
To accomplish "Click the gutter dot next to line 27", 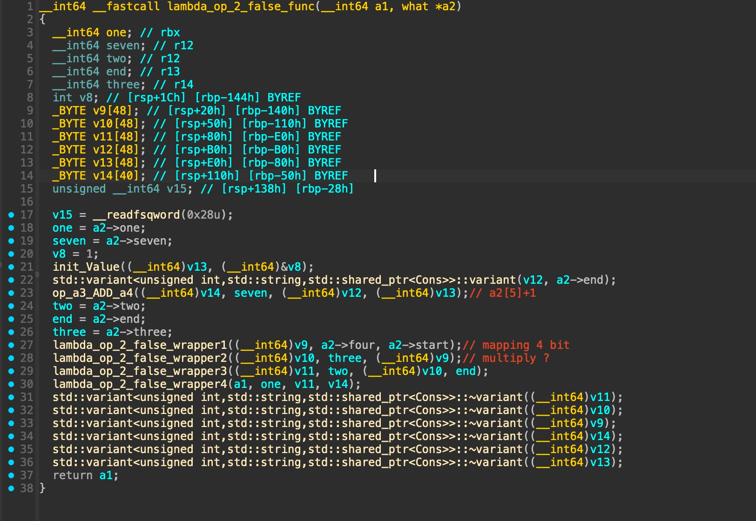I will click(11, 345).
